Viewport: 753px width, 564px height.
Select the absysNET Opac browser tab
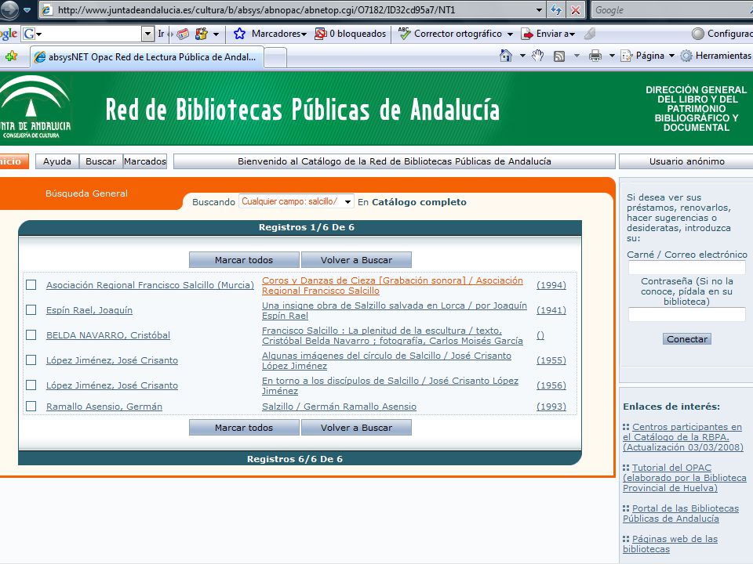[147, 57]
